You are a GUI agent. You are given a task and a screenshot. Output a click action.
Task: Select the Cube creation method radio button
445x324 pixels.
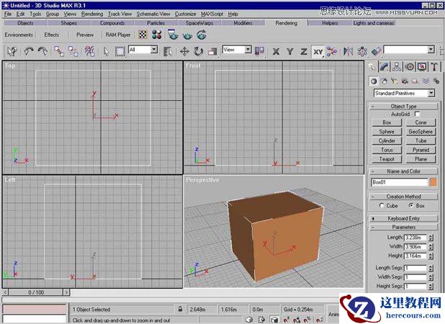point(382,205)
